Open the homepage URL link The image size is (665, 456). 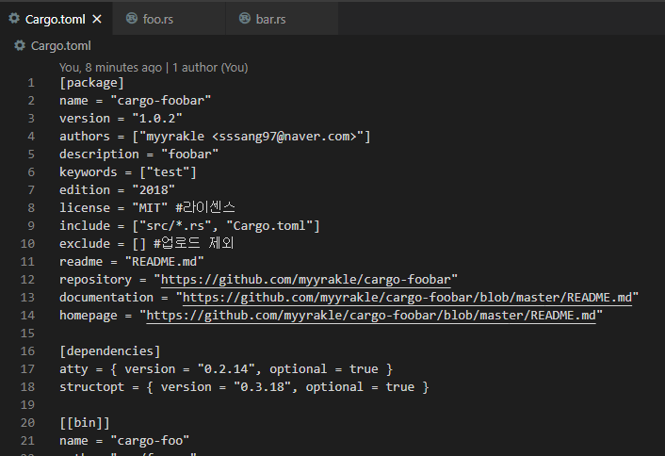[x=372, y=316]
